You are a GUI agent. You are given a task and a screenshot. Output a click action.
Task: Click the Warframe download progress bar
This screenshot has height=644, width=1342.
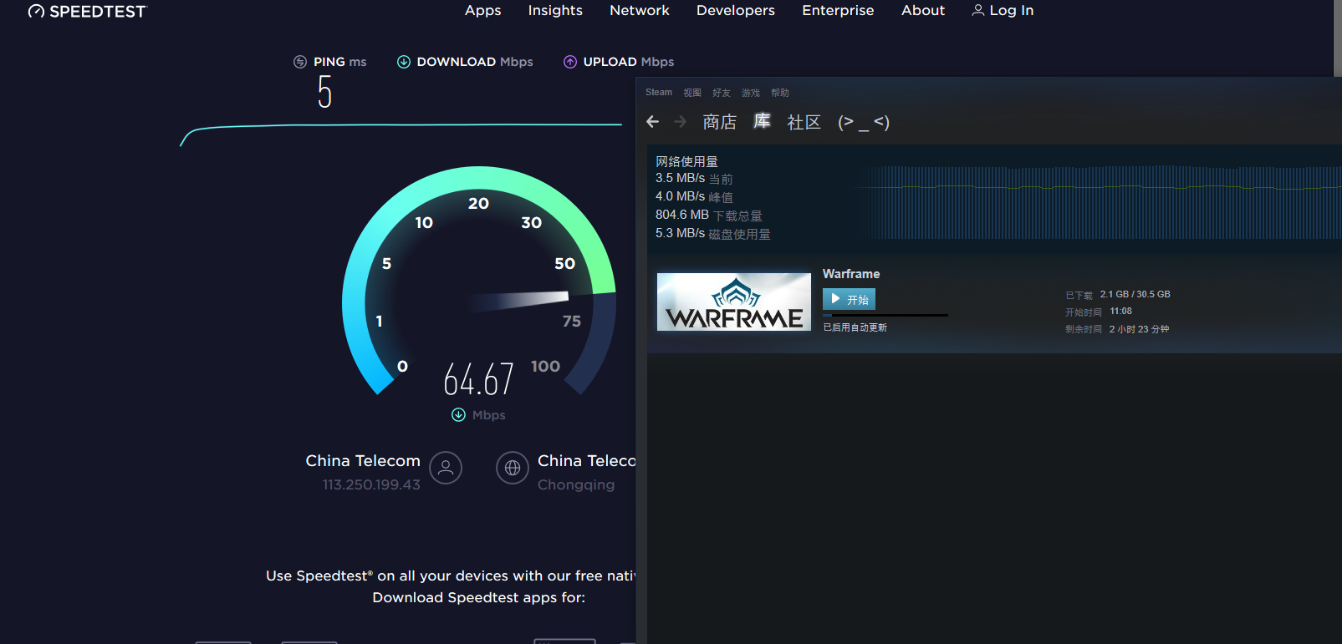click(x=885, y=316)
